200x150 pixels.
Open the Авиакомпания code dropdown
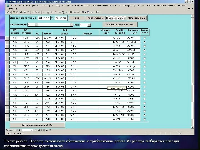point(36,25)
